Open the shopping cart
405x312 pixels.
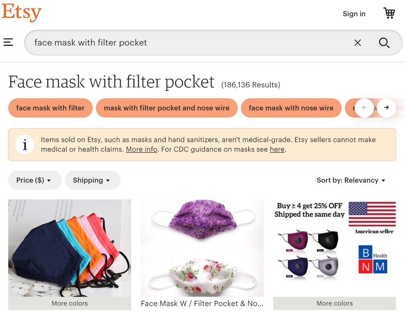click(x=389, y=13)
